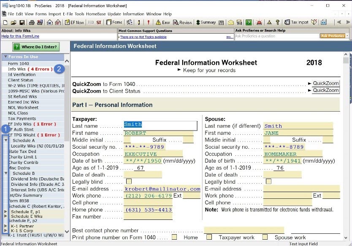This screenshot has height=246, width=352.
Task: Open EF Center house icon
Action: [58, 22]
